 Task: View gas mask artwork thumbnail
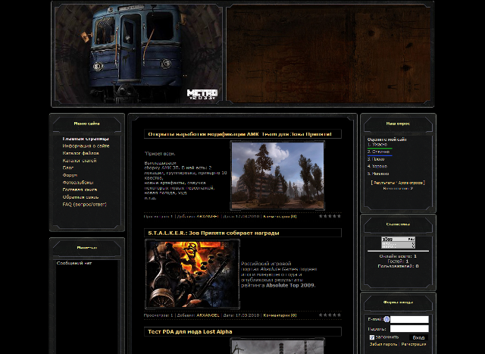pyautogui.click(x=192, y=274)
